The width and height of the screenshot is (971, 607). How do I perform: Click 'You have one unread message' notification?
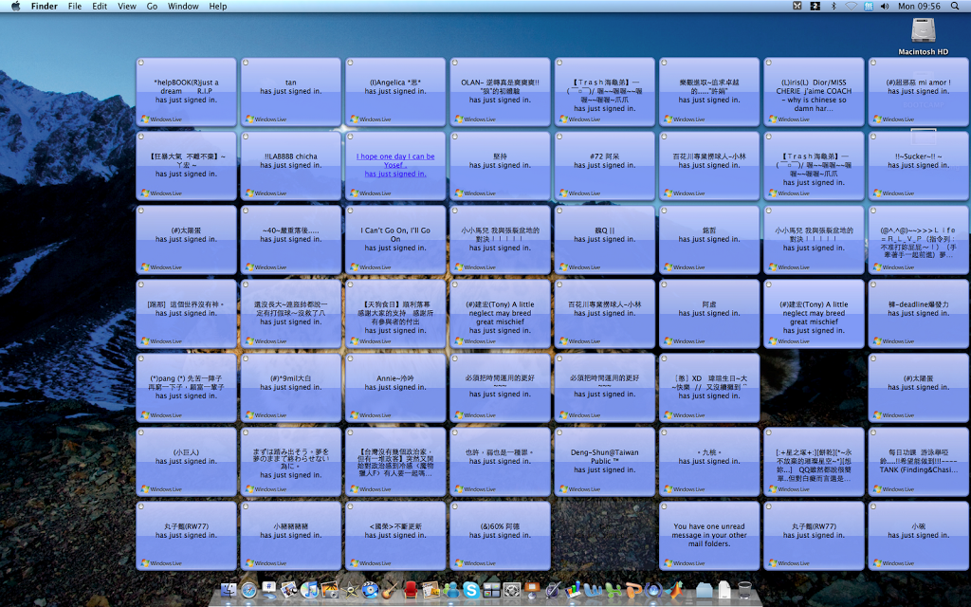(710, 535)
